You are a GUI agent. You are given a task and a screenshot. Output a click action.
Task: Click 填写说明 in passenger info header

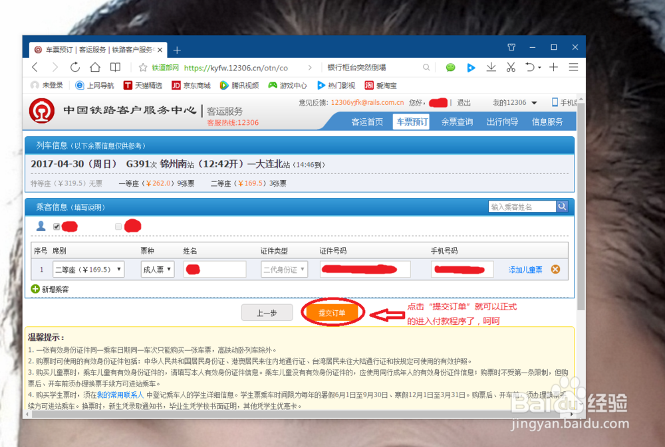87,207
